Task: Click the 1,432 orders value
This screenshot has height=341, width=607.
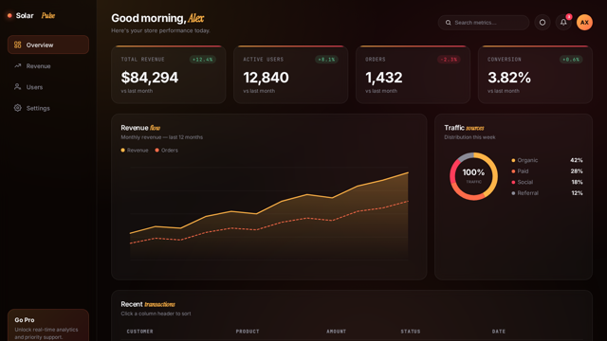Action: [383, 78]
